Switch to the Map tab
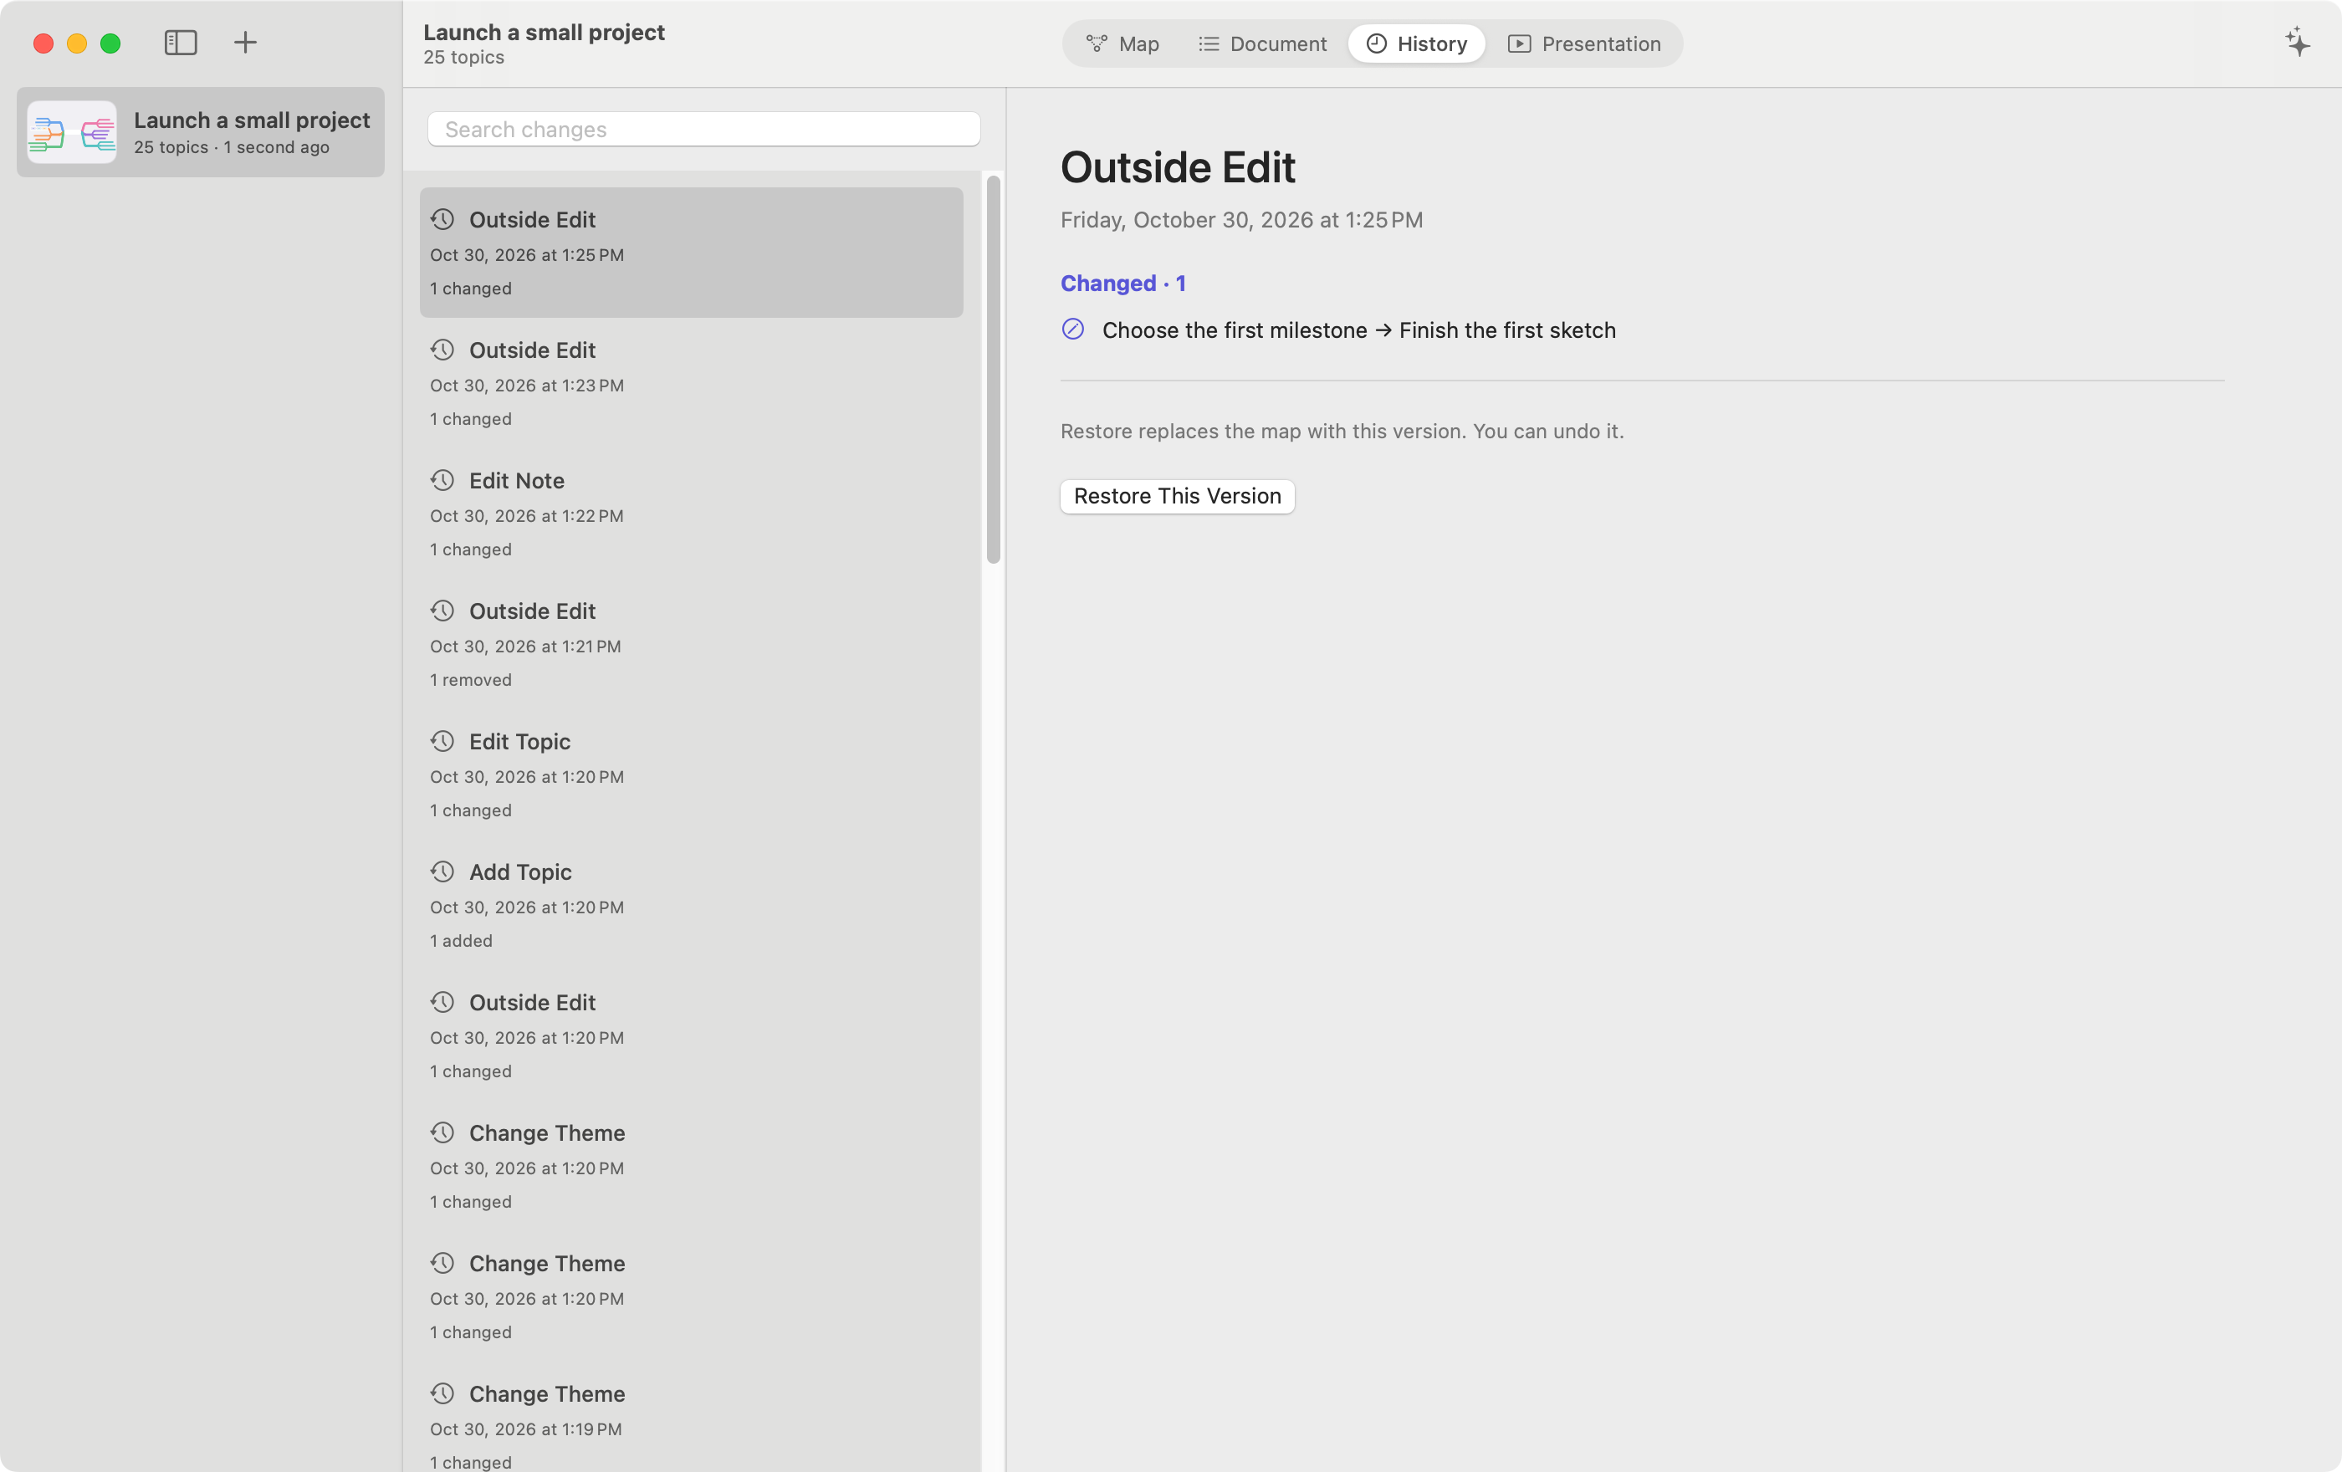 [x=1122, y=43]
